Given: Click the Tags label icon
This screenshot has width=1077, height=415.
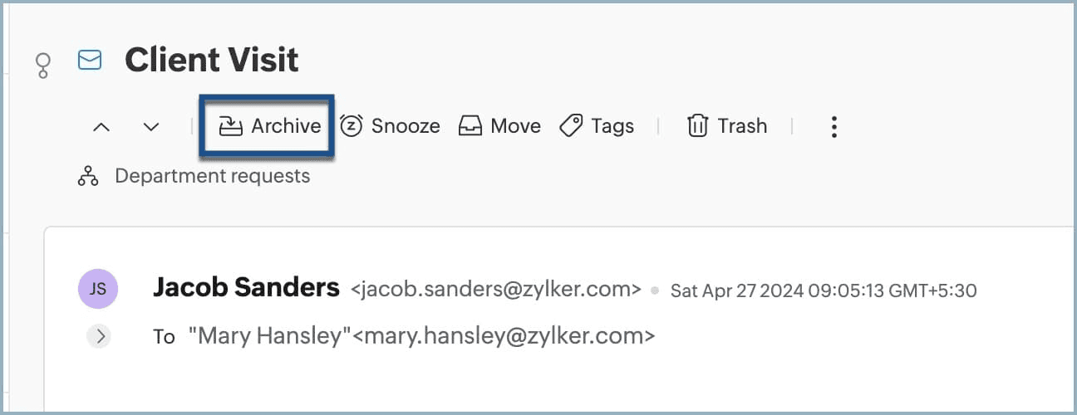Looking at the screenshot, I should [x=571, y=126].
